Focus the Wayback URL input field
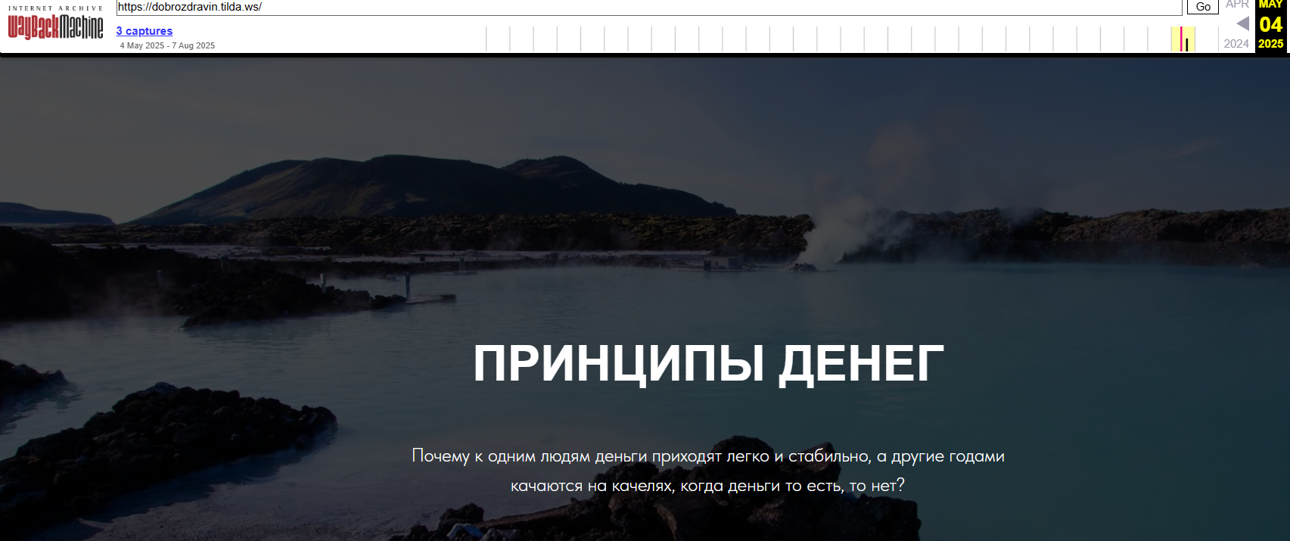Screen dimensions: 1290x541 pyautogui.click(x=648, y=7)
